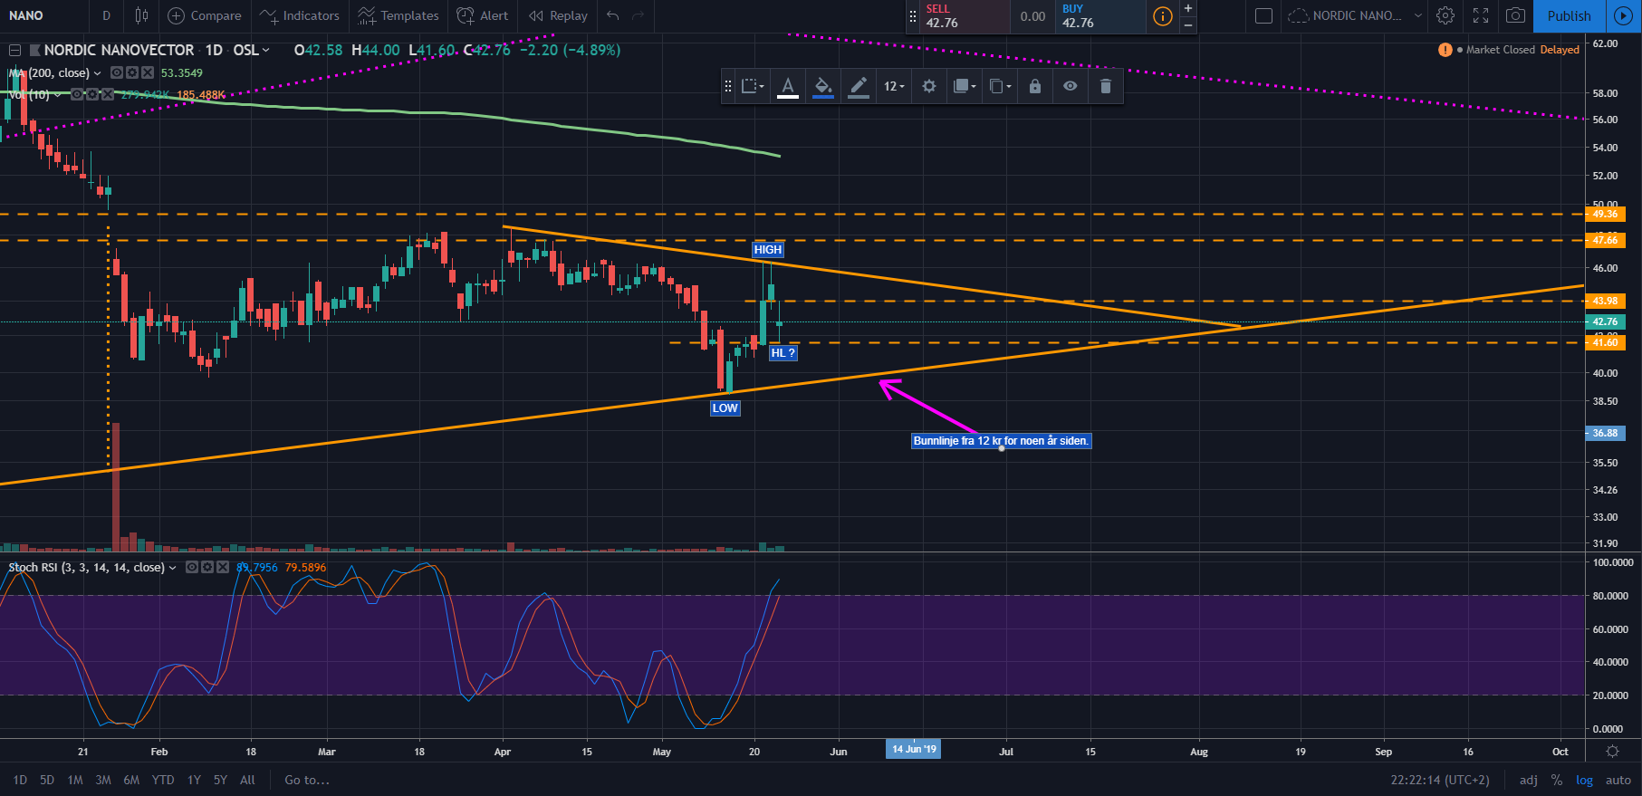
Task: Grab the drawing toolbar drag handle
Action: point(727,86)
